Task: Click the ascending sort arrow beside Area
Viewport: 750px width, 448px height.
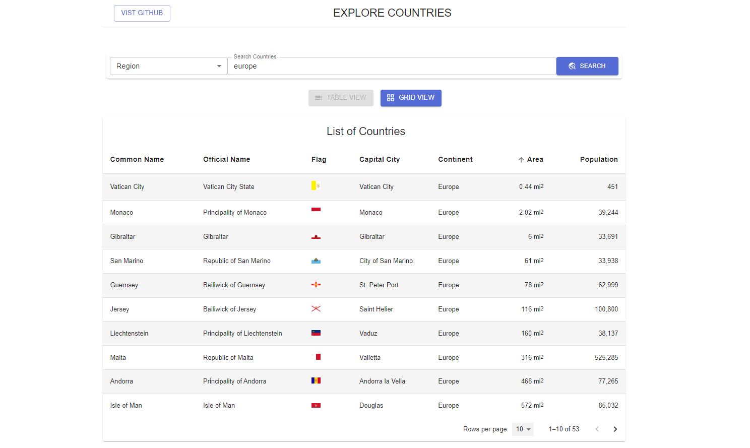Action: pyautogui.click(x=521, y=160)
